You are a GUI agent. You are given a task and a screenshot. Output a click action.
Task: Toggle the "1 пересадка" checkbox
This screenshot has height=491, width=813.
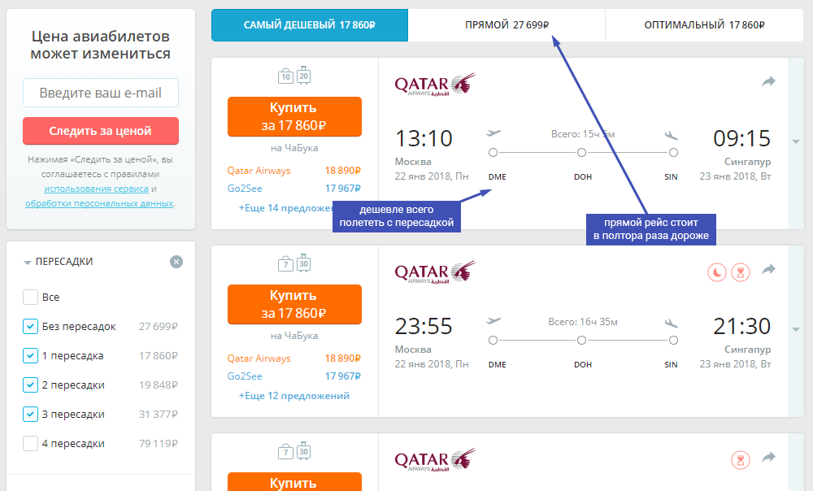pyautogui.click(x=31, y=356)
